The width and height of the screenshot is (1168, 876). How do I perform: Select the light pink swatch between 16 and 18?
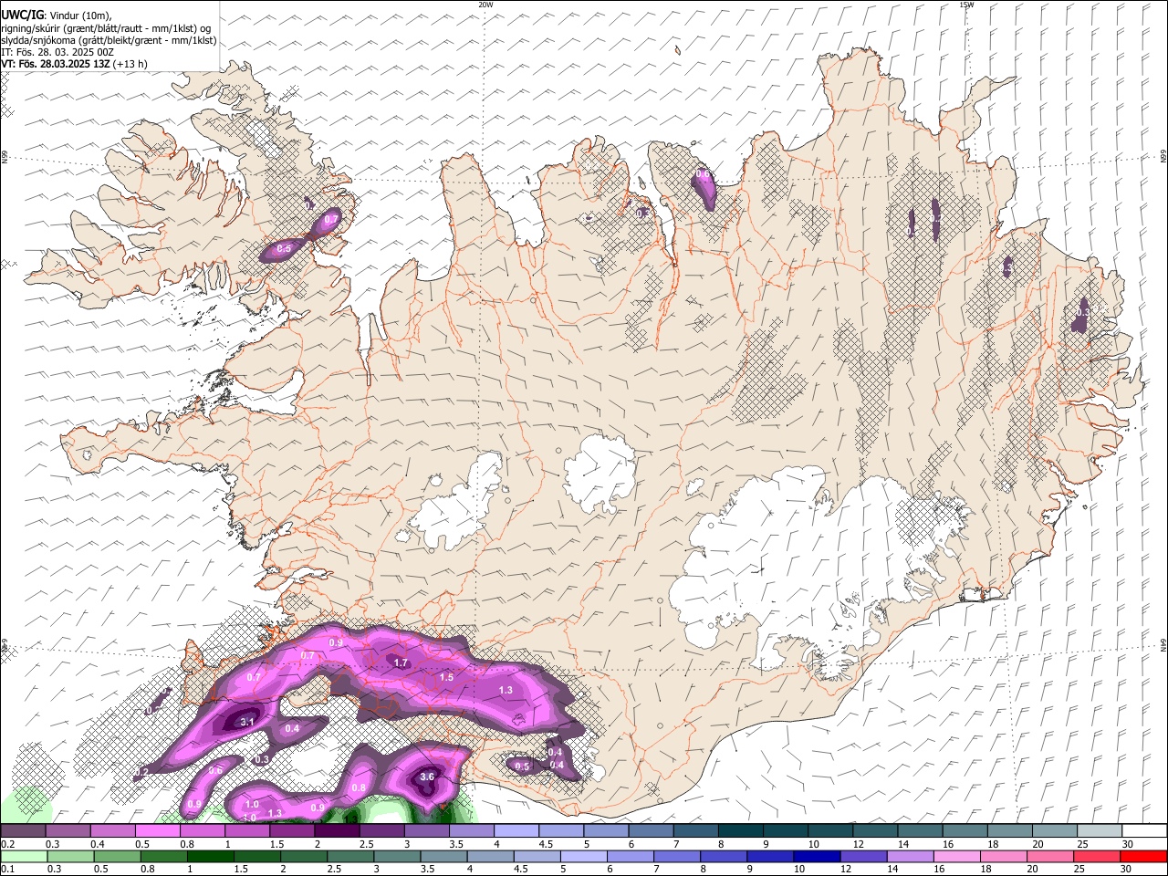point(957,856)
